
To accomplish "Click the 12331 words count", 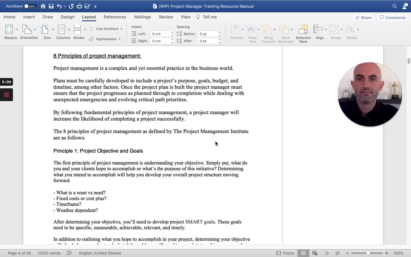I will (49, 253).
